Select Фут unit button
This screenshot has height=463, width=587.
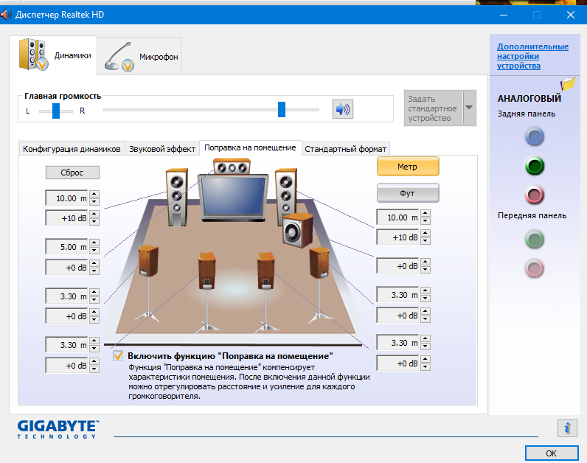[x=408, y=193]
